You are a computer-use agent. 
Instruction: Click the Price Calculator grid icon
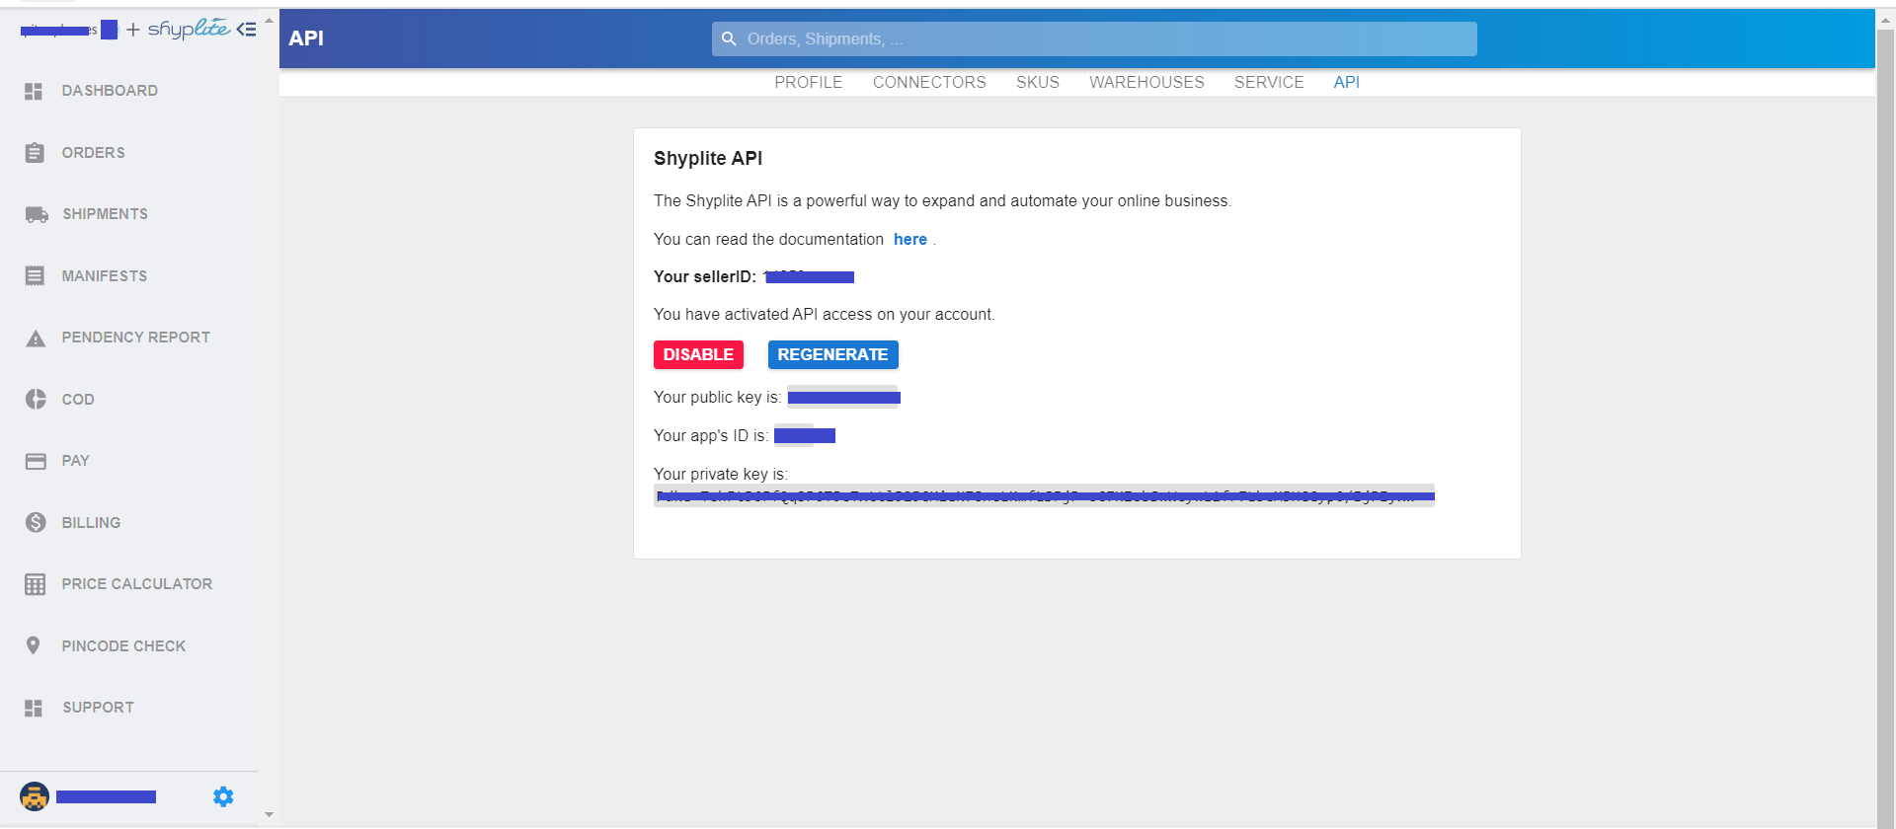coord(36,584)
